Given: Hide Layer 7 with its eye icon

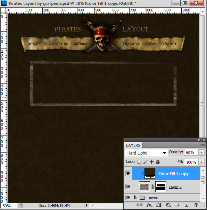Looking at the screenshot, I should [x=128, y=186].
